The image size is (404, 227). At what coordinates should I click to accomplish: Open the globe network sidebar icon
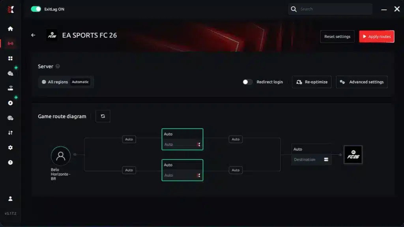click(10, 118)
